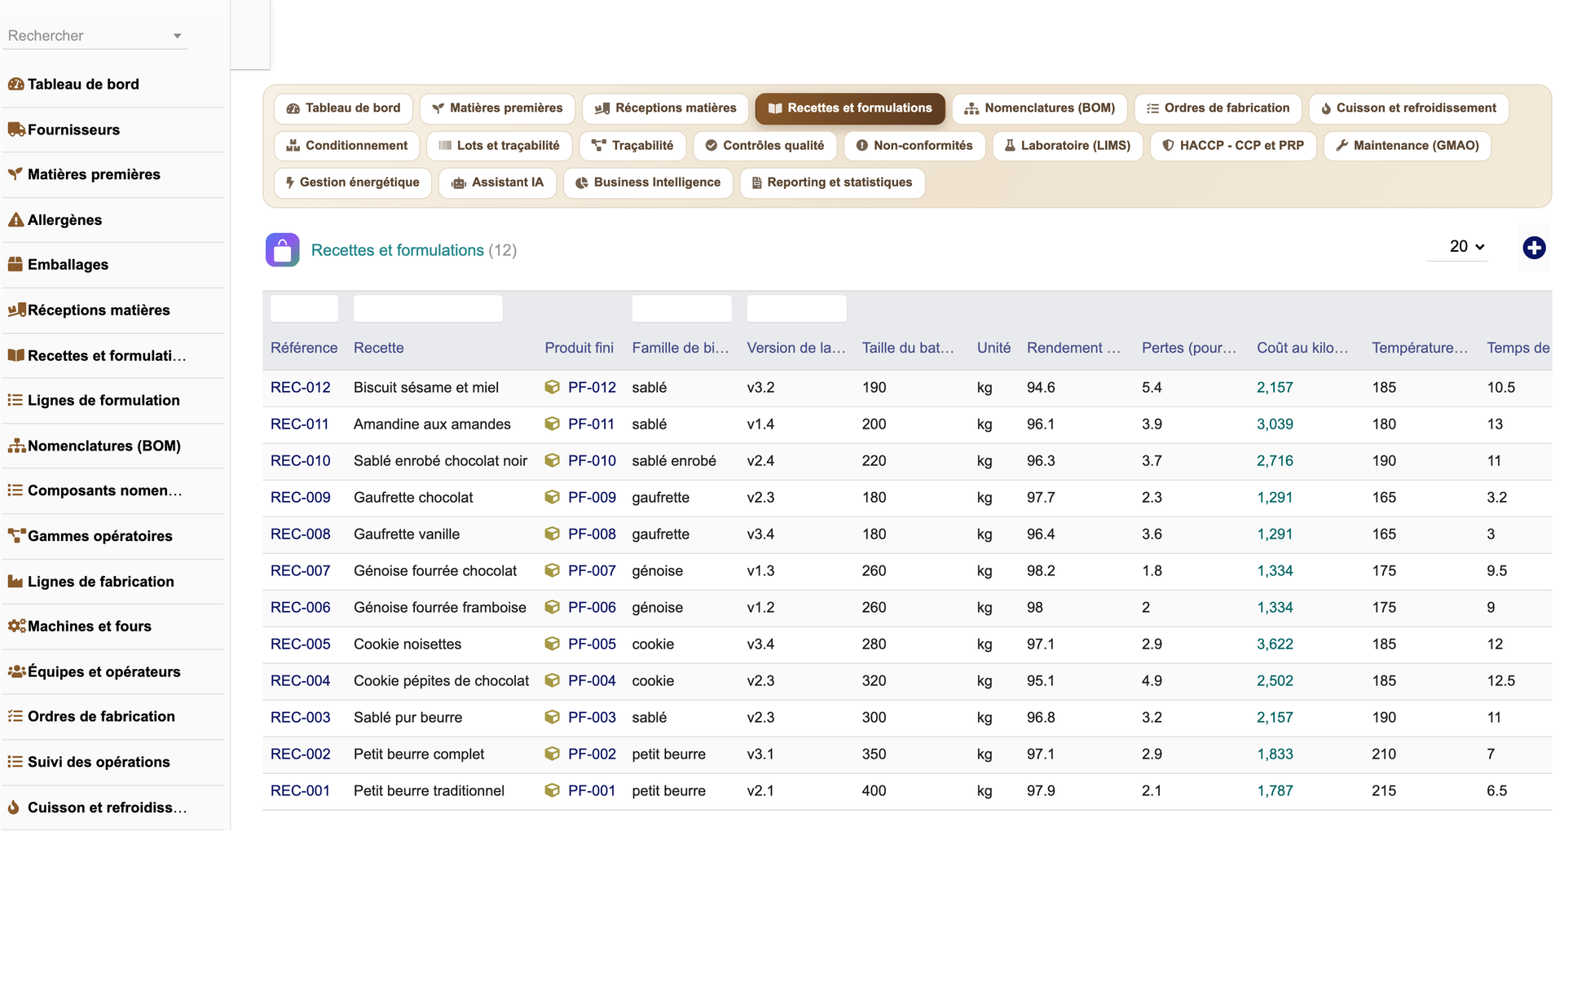Click the purple shopping bag module icon
Image resolution: width=1586 pixels, height=981 pixels.
pos(283,250)
